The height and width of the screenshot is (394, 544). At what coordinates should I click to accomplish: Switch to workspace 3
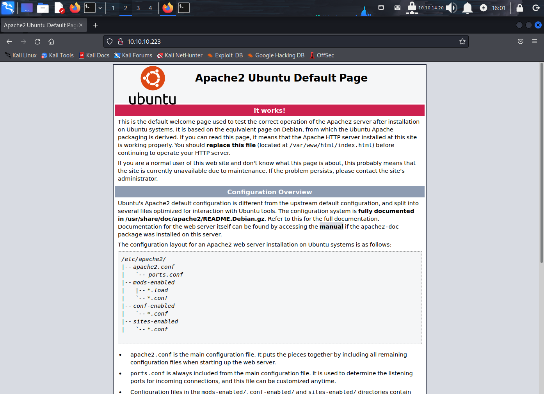point(138,8)
